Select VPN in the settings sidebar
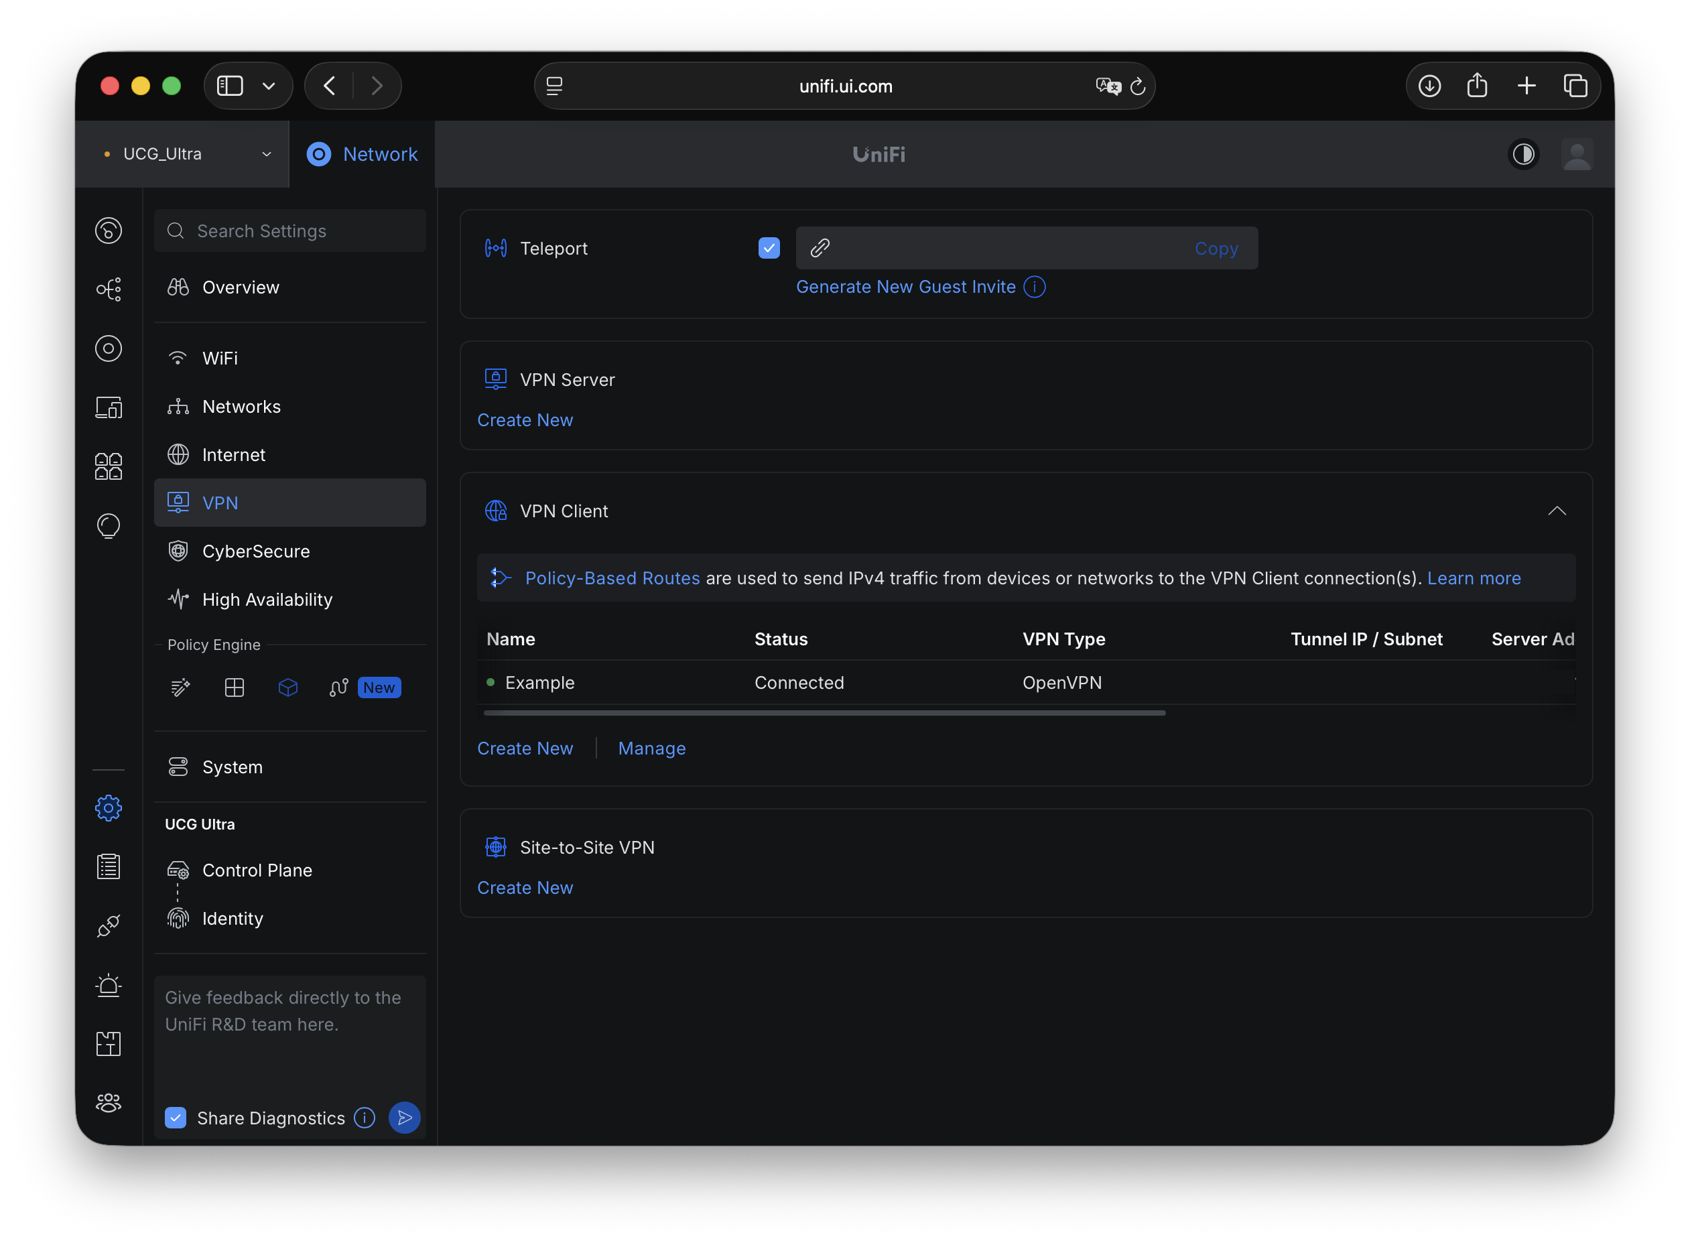The image size is (1690, 1245). pos(290,503)
